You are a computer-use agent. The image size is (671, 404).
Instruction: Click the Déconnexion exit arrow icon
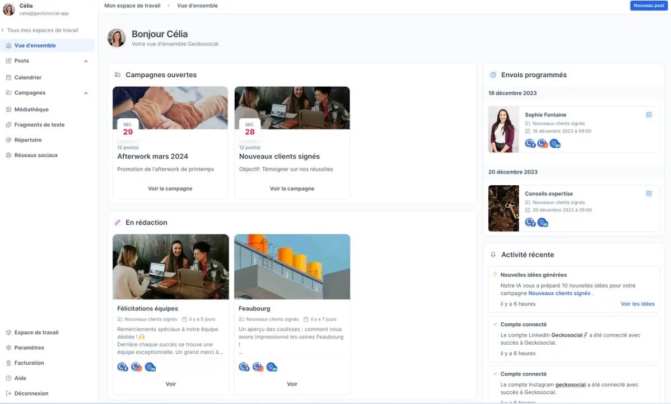tap(8, 393)
